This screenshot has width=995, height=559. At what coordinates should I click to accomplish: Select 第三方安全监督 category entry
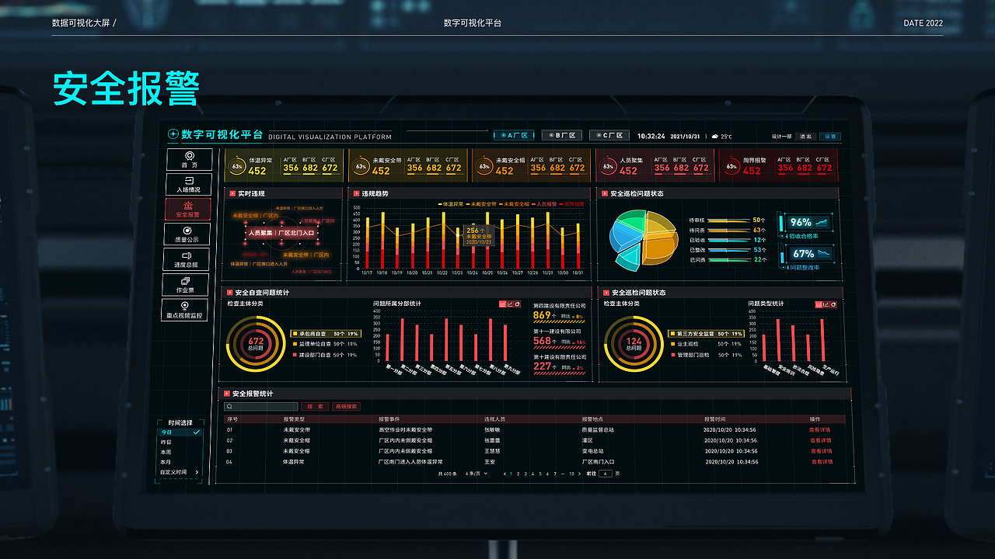pyautogui.click(x=707, y=333)
